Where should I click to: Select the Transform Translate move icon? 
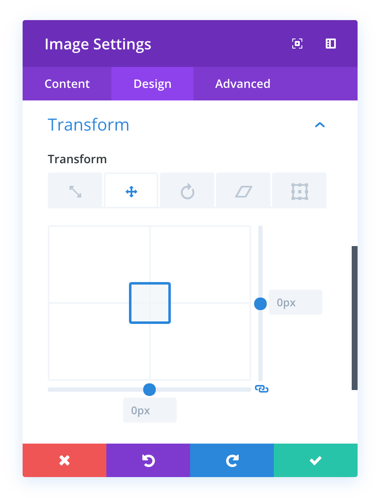[x=131, y=192]
